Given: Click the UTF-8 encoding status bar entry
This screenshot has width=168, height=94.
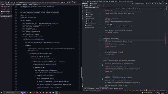Looking at the screenshot, I should tap(130, 90).
